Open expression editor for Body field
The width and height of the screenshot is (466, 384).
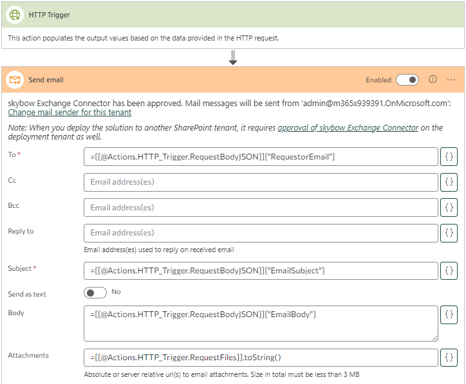pyautogui.click(x=449, y=315)
